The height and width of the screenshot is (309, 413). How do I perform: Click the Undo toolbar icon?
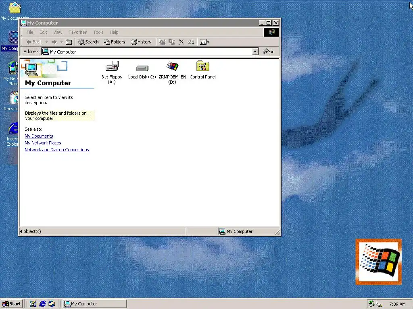[x=191, y=42]
